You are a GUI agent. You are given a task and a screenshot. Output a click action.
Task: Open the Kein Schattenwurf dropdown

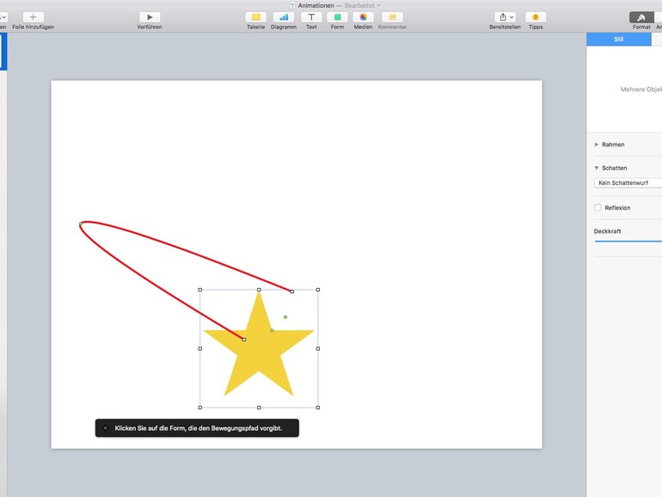click(x=628, y=183)
